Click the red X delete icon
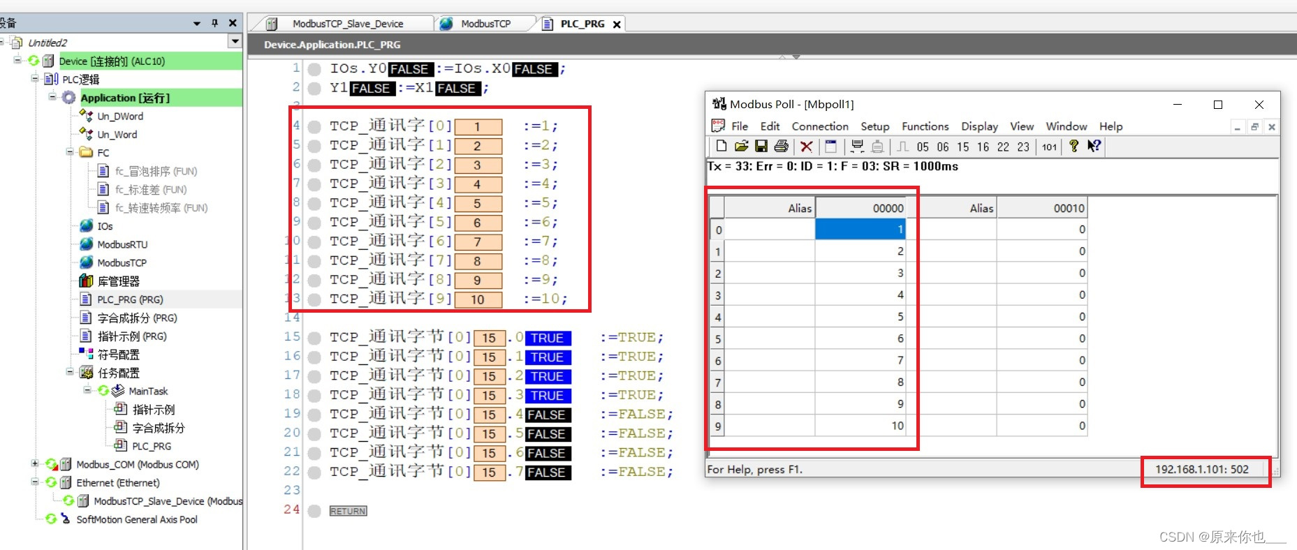 click(806, 146)
